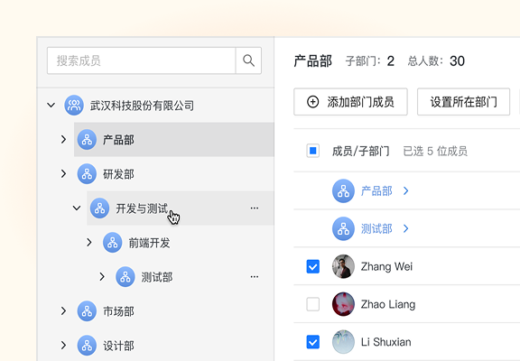The image size is (520, 361).
Task: Click the 开发与测试 department icon
Action: (x=100, y=208)
